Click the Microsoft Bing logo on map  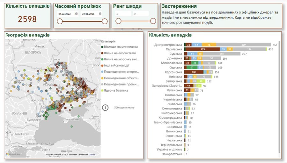[13, 154]
